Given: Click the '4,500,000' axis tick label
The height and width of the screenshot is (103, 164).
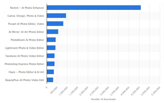Looking at the screenshot, I should click(135, 91).
